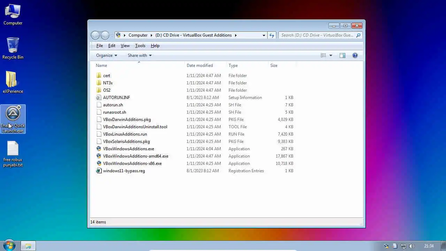Image resolution: width=446 pixels, height=251 pixels.
Task: Select the autorun.sh file
Action: 113,105
